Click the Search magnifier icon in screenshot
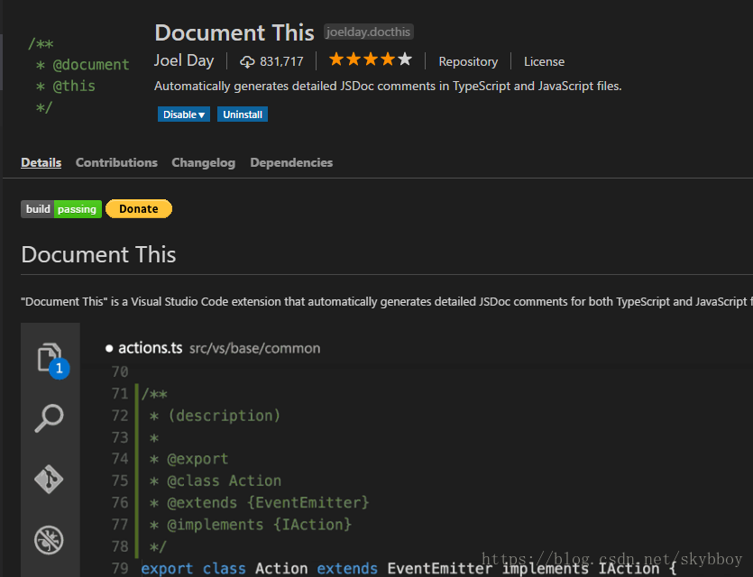Screen dimensions: 753x577 point(49,418)
